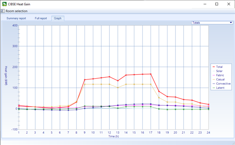Switch to the Full report tab

point(41,18)
